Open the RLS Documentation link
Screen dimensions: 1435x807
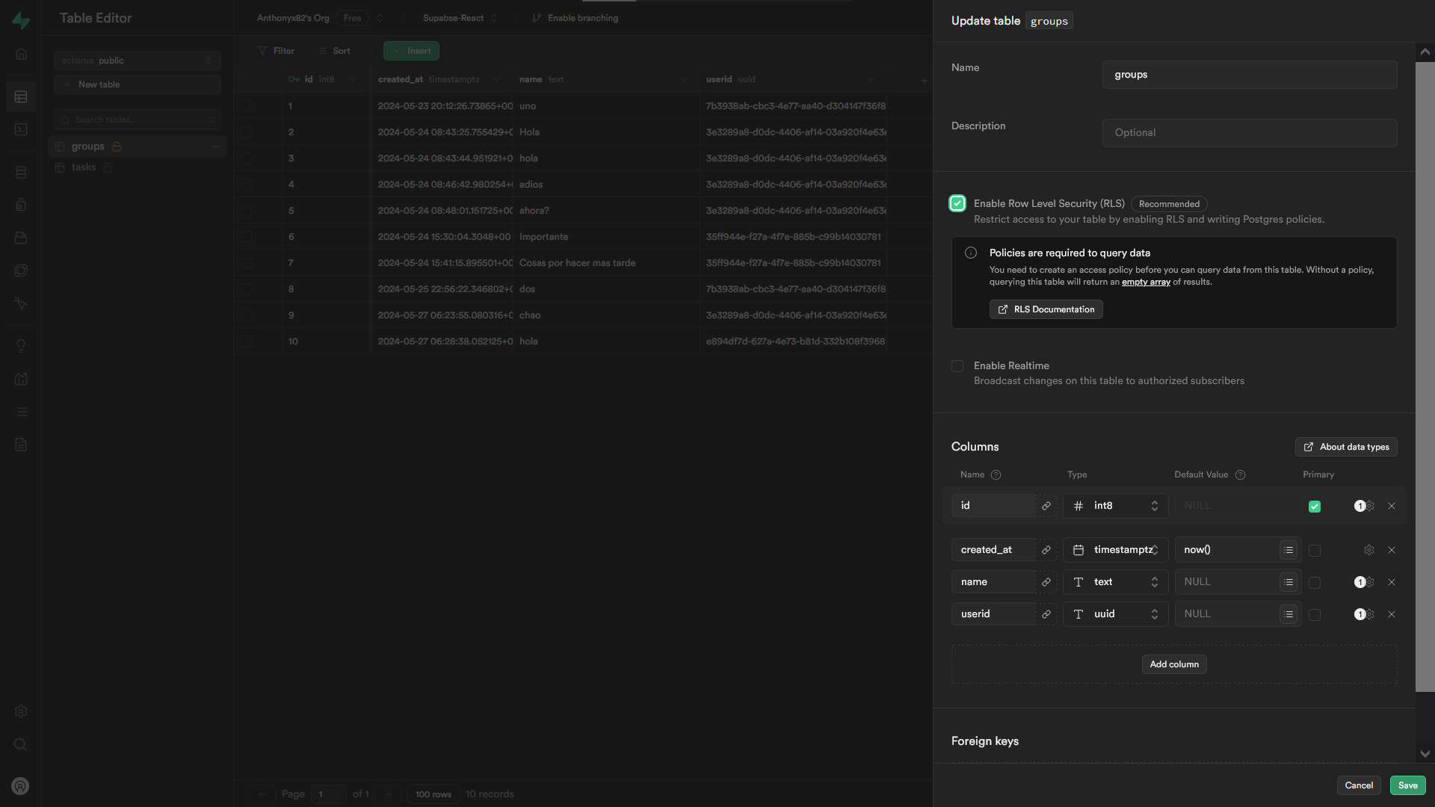point(1046,309)
